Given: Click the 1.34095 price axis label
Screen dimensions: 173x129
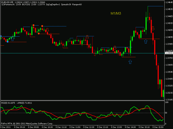Looking at the screenshot, I should coord(169,37).
